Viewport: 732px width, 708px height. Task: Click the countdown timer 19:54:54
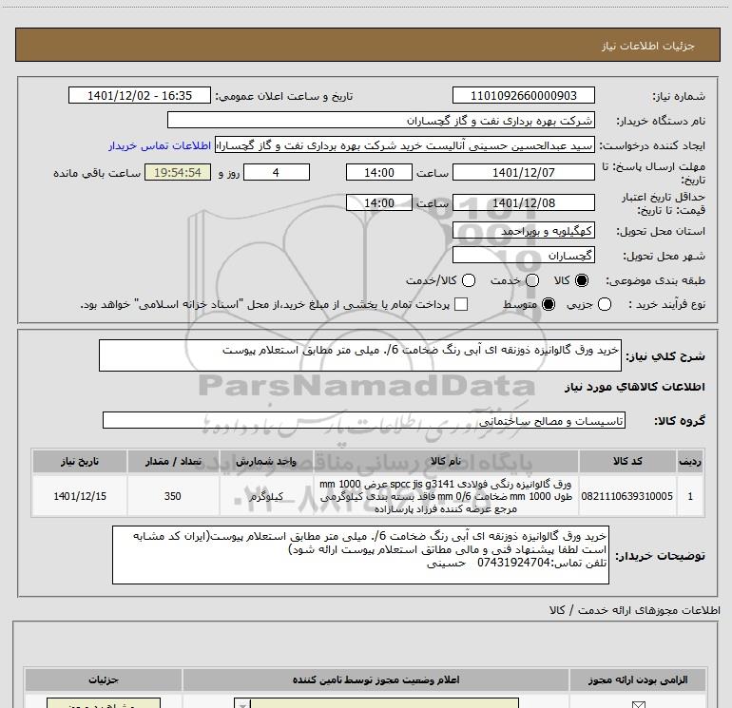point(178,173)
